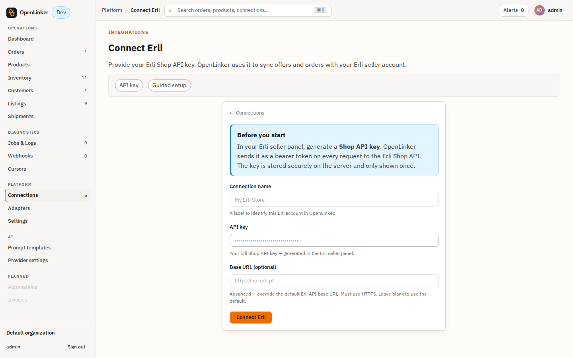Open Orders in the sidebar
The width and height of the screenshot is (573, 358).
(47, 52)
